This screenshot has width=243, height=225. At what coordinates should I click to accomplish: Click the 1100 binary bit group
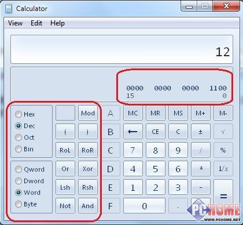click(218, 88)
